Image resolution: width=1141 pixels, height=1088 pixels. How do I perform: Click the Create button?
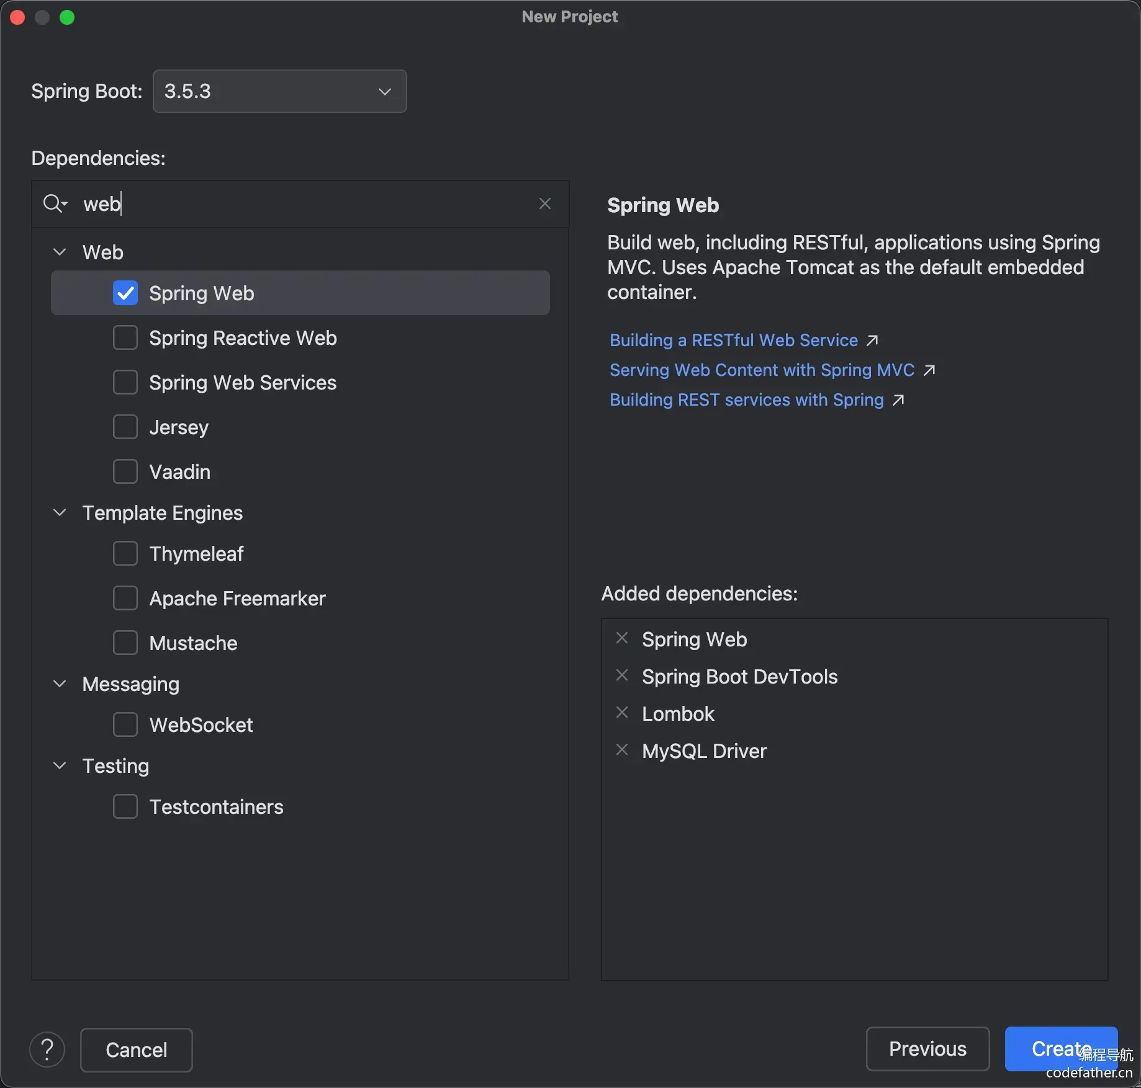click(x=1061, y=1048)
